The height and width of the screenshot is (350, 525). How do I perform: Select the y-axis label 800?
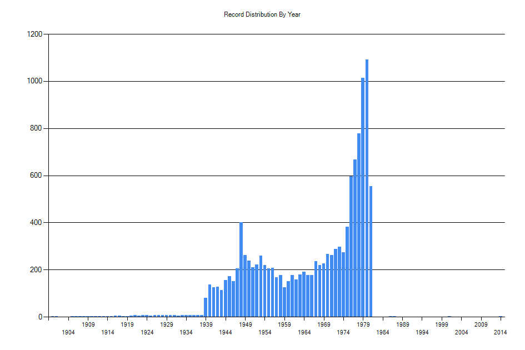[36, 128]
